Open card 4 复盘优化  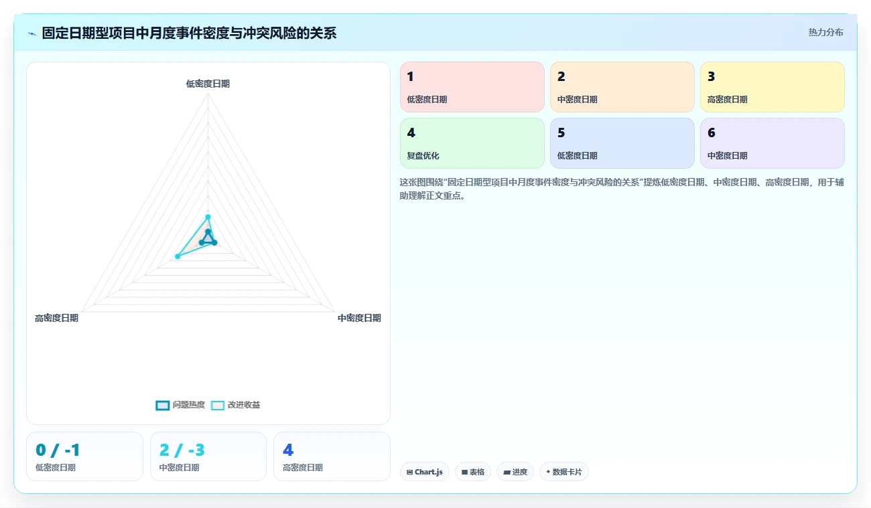[x=472, y=143]
